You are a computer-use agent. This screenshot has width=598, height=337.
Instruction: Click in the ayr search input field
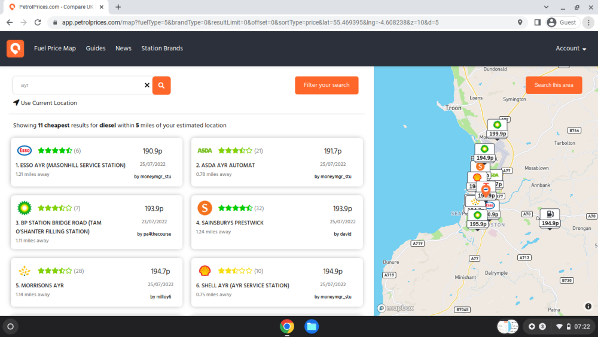78,85
